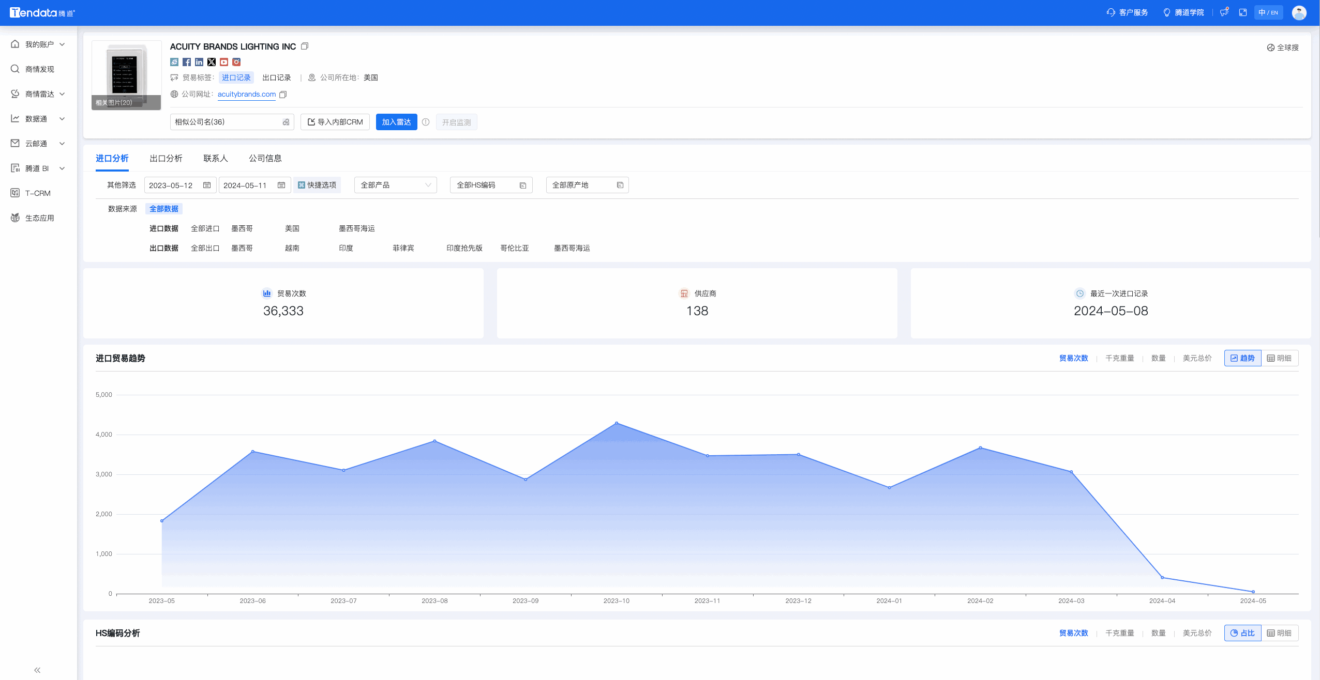Image resolution: width=1320 pixels, height=680 pixels.
Task: Copy company name with copy icon
Action: click(305, 47)
